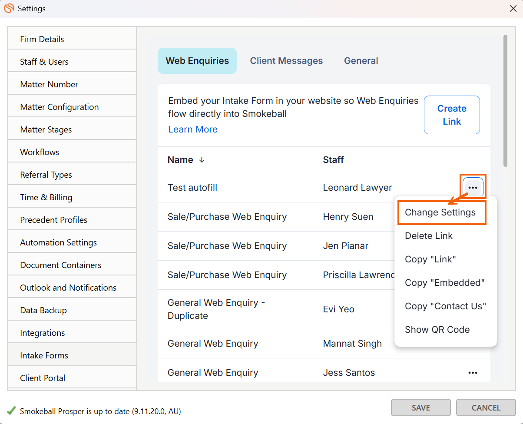Image resolution: width=523 pixels, height=424 pixels.
Task: Open three-dot menu for Test autofill row
Action: coord(473,188)
